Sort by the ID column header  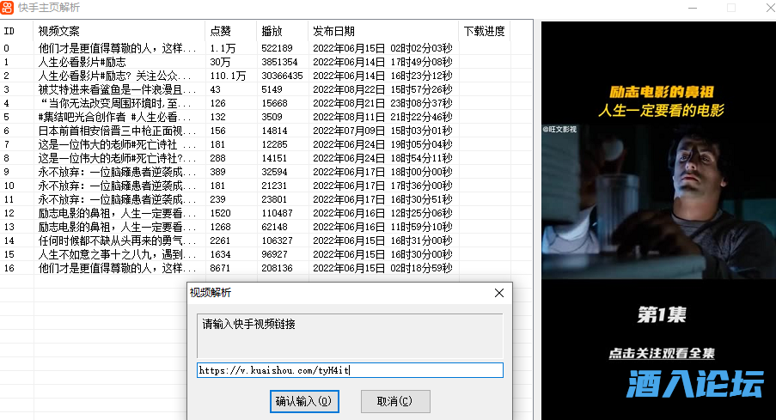[x=15, y=31]
